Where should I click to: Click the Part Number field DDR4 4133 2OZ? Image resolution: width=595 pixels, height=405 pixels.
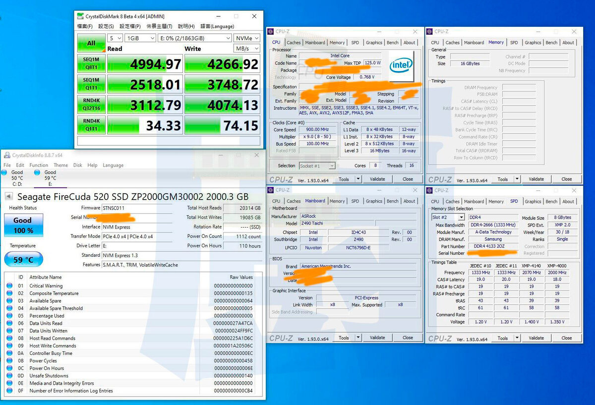coord(494,246)
